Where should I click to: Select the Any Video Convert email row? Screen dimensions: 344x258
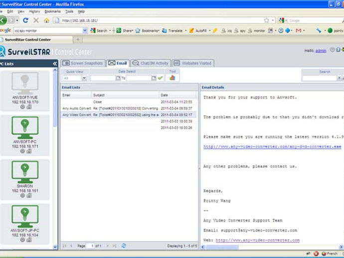point(129,115)
